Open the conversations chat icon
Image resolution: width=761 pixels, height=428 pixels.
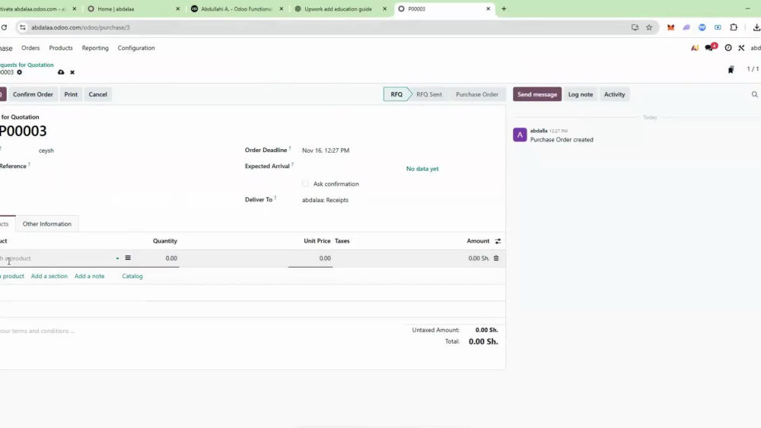(711, 47)
